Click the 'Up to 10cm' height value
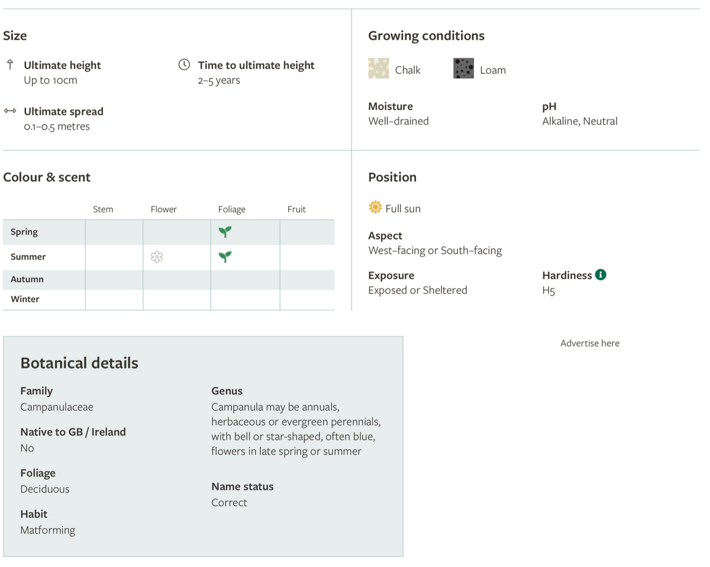Image resolution: width=710 pixels, height=567 pixels. coord(50,80)
